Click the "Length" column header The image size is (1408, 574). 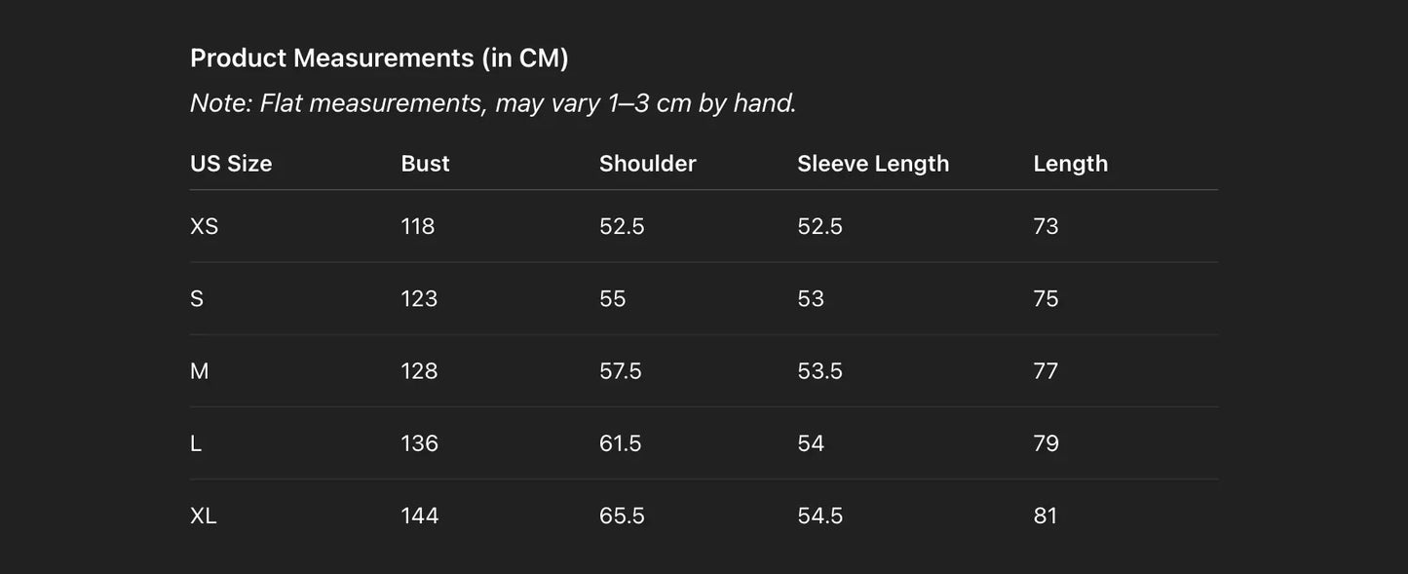click(x=1070, y=164)
